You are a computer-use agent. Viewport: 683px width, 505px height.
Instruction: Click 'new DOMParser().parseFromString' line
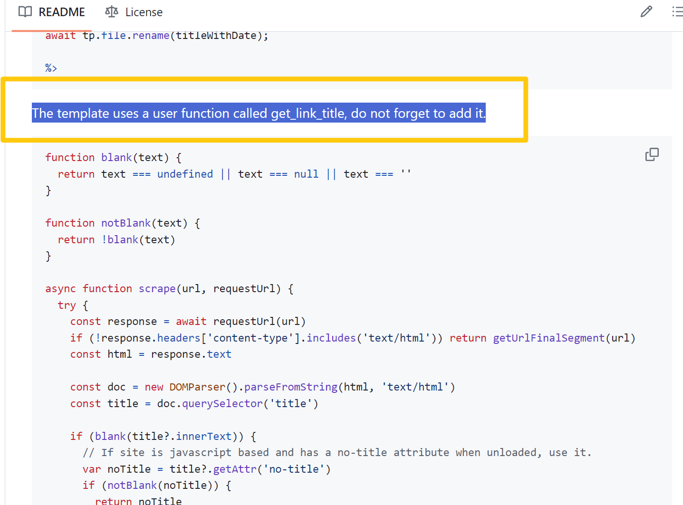(262, 387)
